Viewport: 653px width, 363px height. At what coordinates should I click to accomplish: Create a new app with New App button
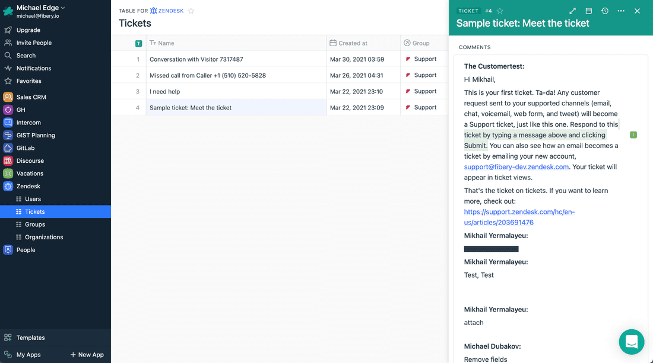87,355
